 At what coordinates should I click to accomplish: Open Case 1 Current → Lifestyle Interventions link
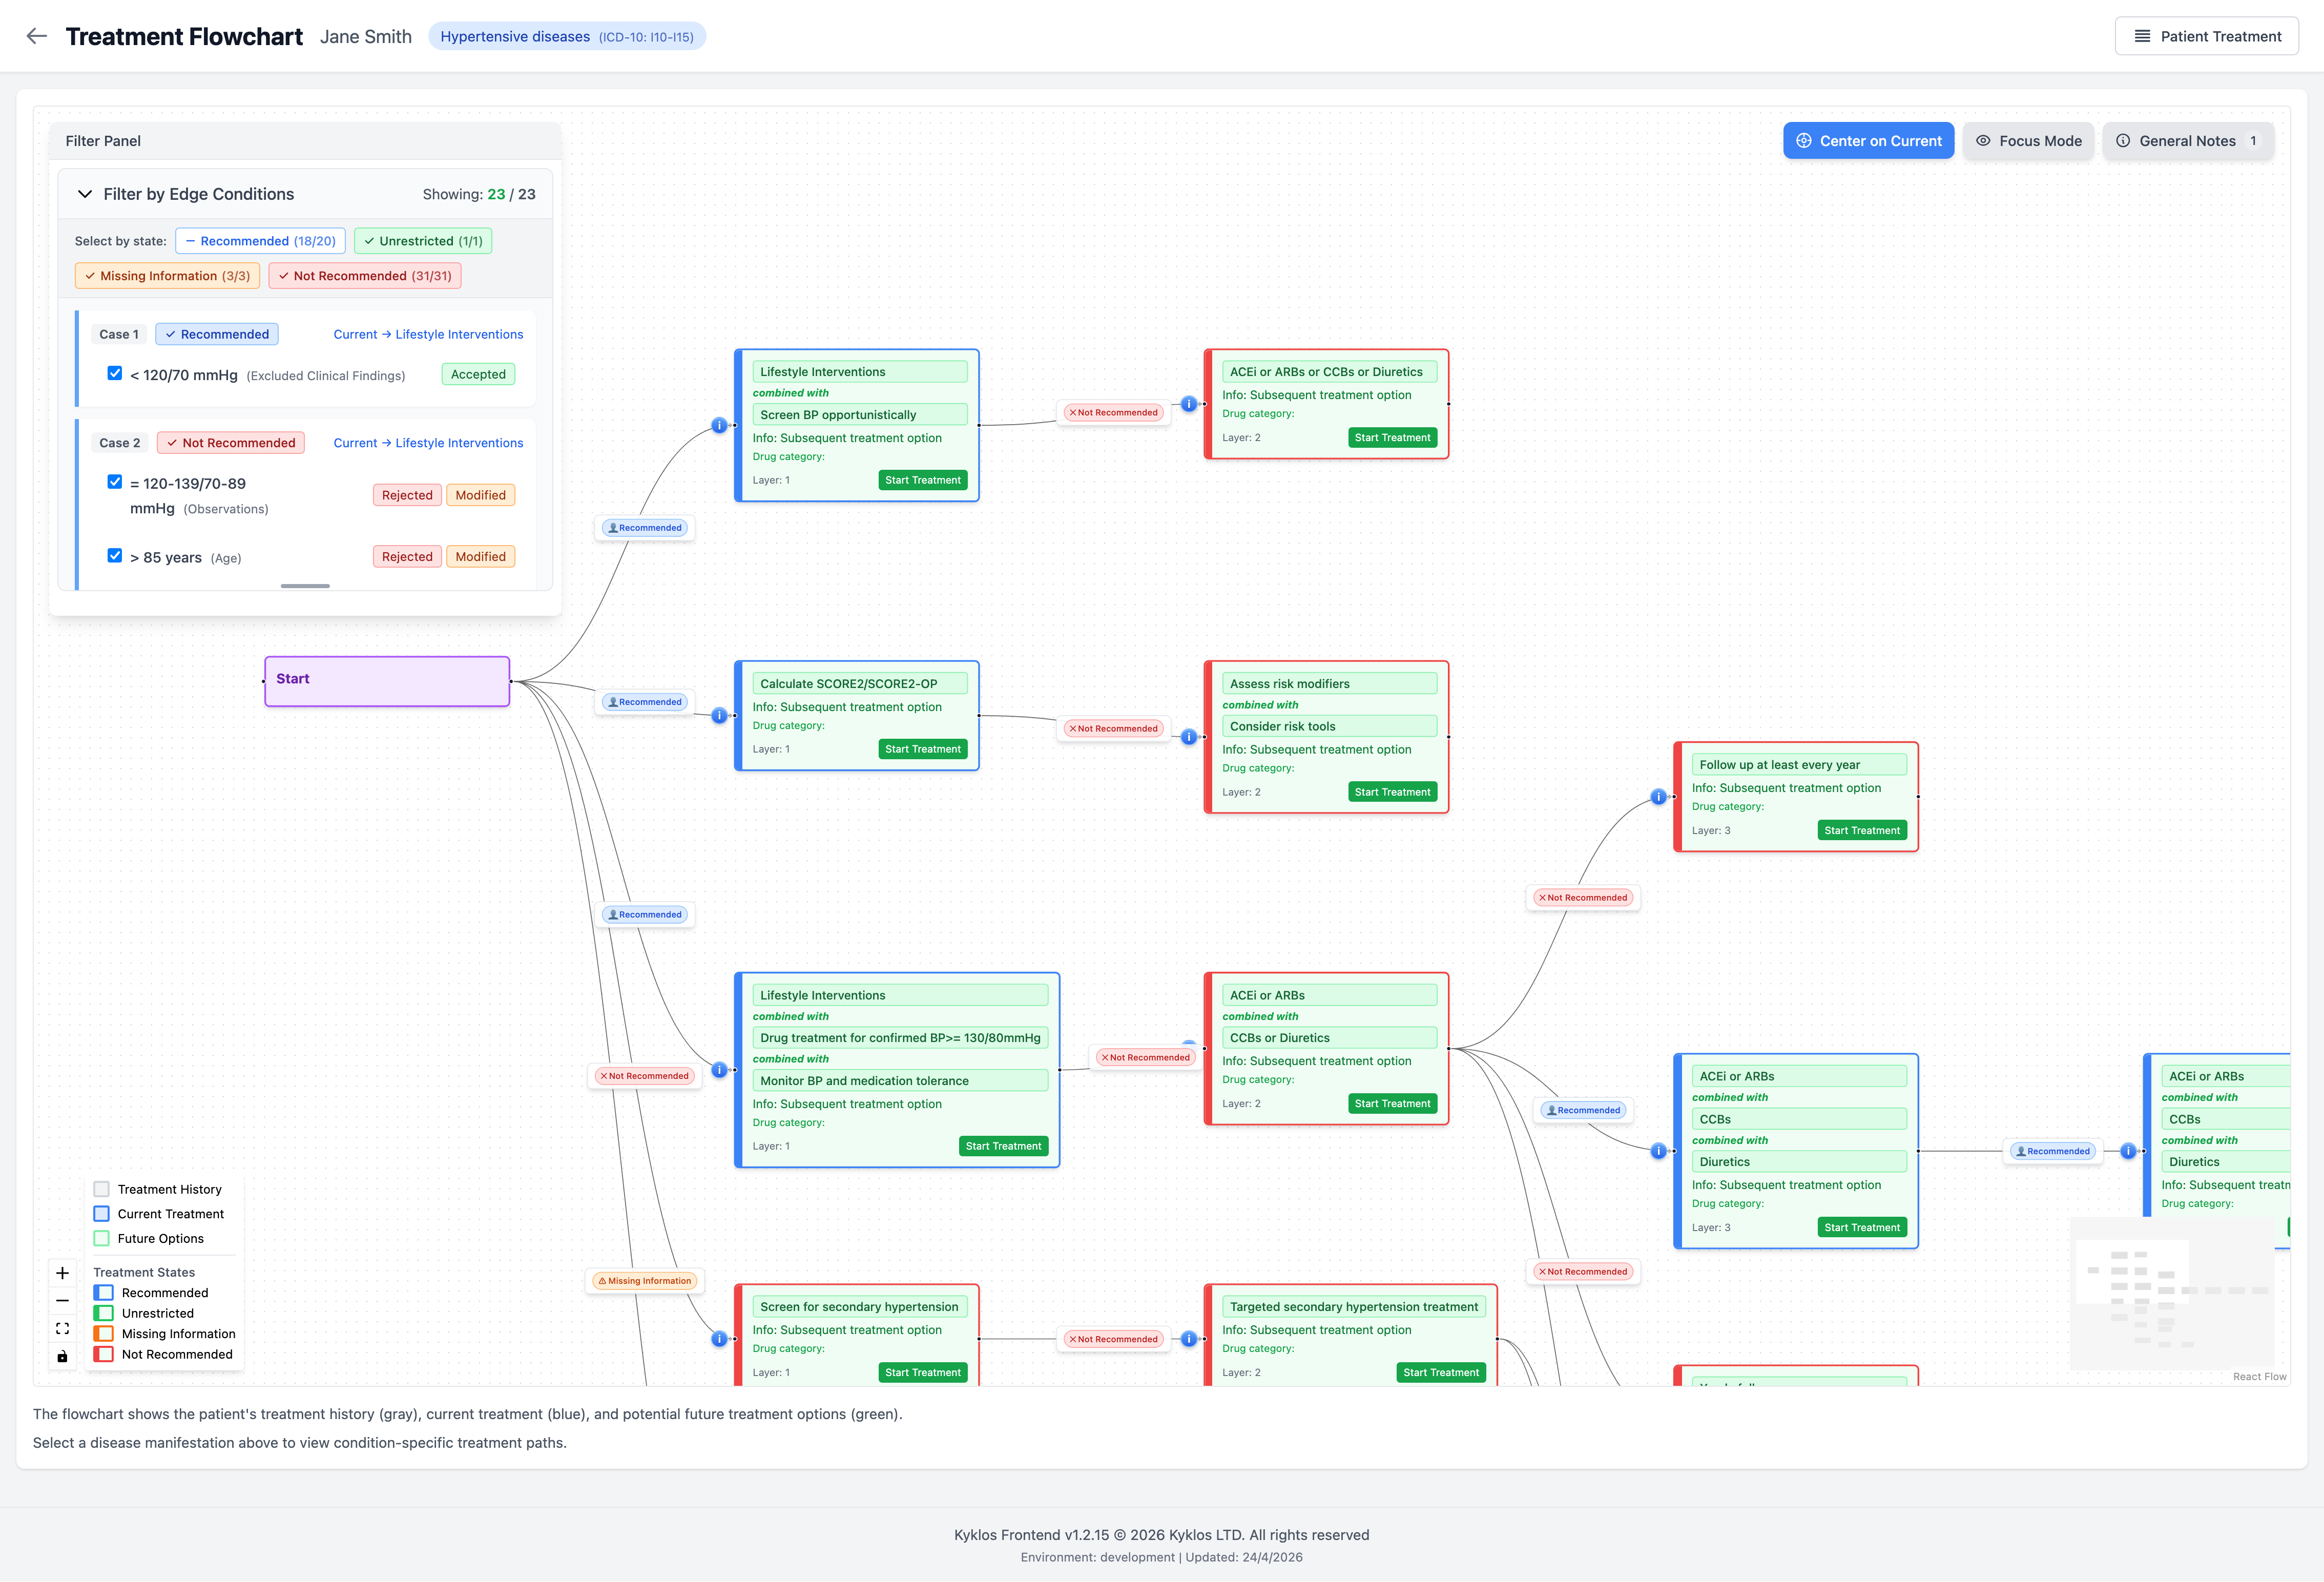(x=428, y=334)
